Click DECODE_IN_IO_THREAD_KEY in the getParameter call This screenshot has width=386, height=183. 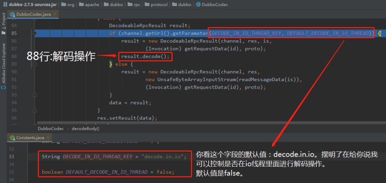[x=246, y=33]
